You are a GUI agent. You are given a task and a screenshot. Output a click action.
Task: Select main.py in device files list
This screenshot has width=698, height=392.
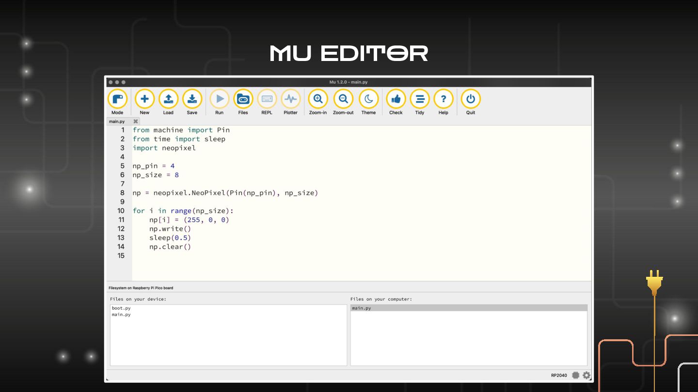coord(121,315)
